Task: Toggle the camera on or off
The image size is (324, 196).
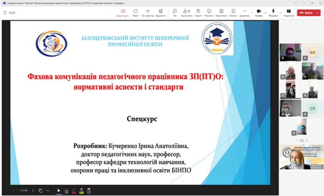Action: click(x=259, y=13)
